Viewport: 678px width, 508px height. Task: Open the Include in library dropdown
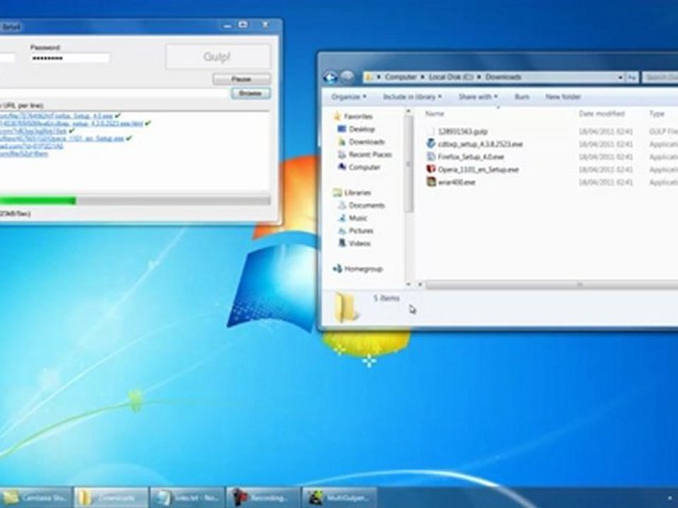[412, 97]
